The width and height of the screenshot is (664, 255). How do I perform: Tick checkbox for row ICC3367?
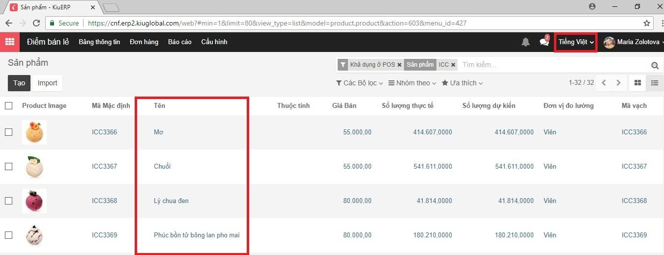click(x=8, y=166)
